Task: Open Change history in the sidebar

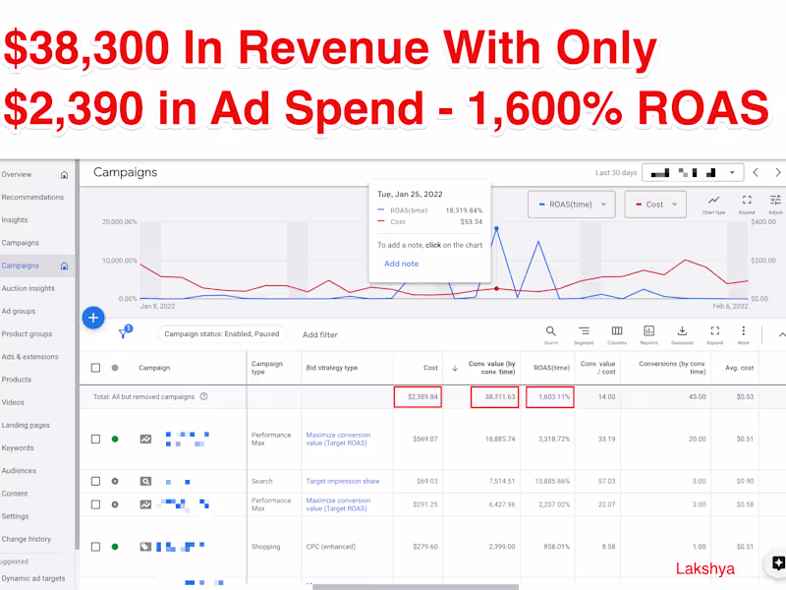Action: (27, 539)
